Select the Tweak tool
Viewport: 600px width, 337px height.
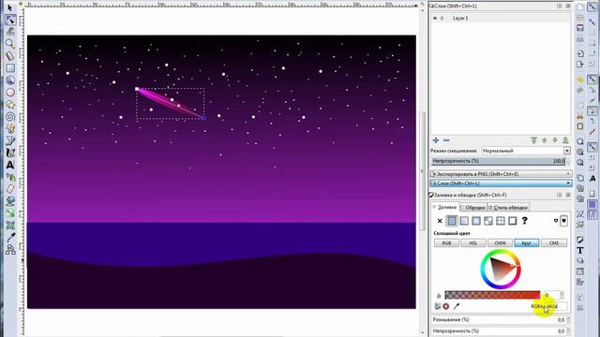pos(10,32)
